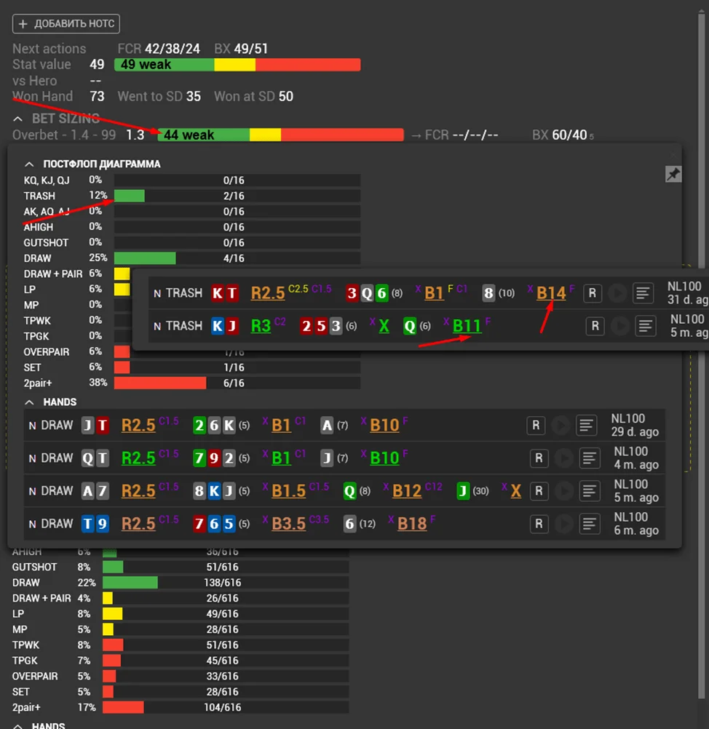Click the B18 bet link in the T9 row

coord(412,524)
